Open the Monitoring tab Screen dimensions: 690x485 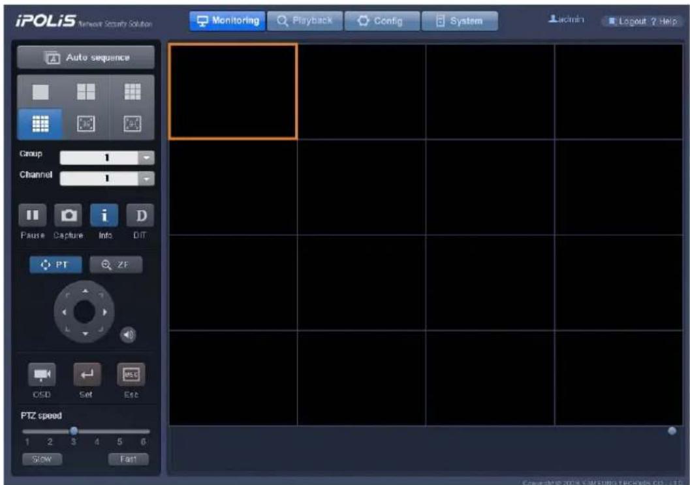[x=228, y=21]
